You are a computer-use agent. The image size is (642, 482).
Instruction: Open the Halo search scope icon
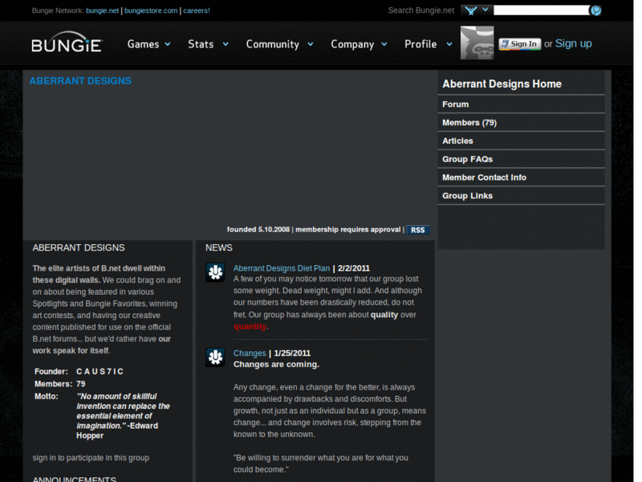coord(470,10)
